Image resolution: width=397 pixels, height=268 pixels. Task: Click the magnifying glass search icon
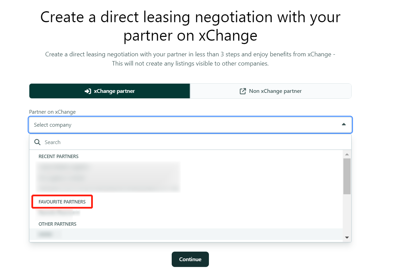point(38,142)
